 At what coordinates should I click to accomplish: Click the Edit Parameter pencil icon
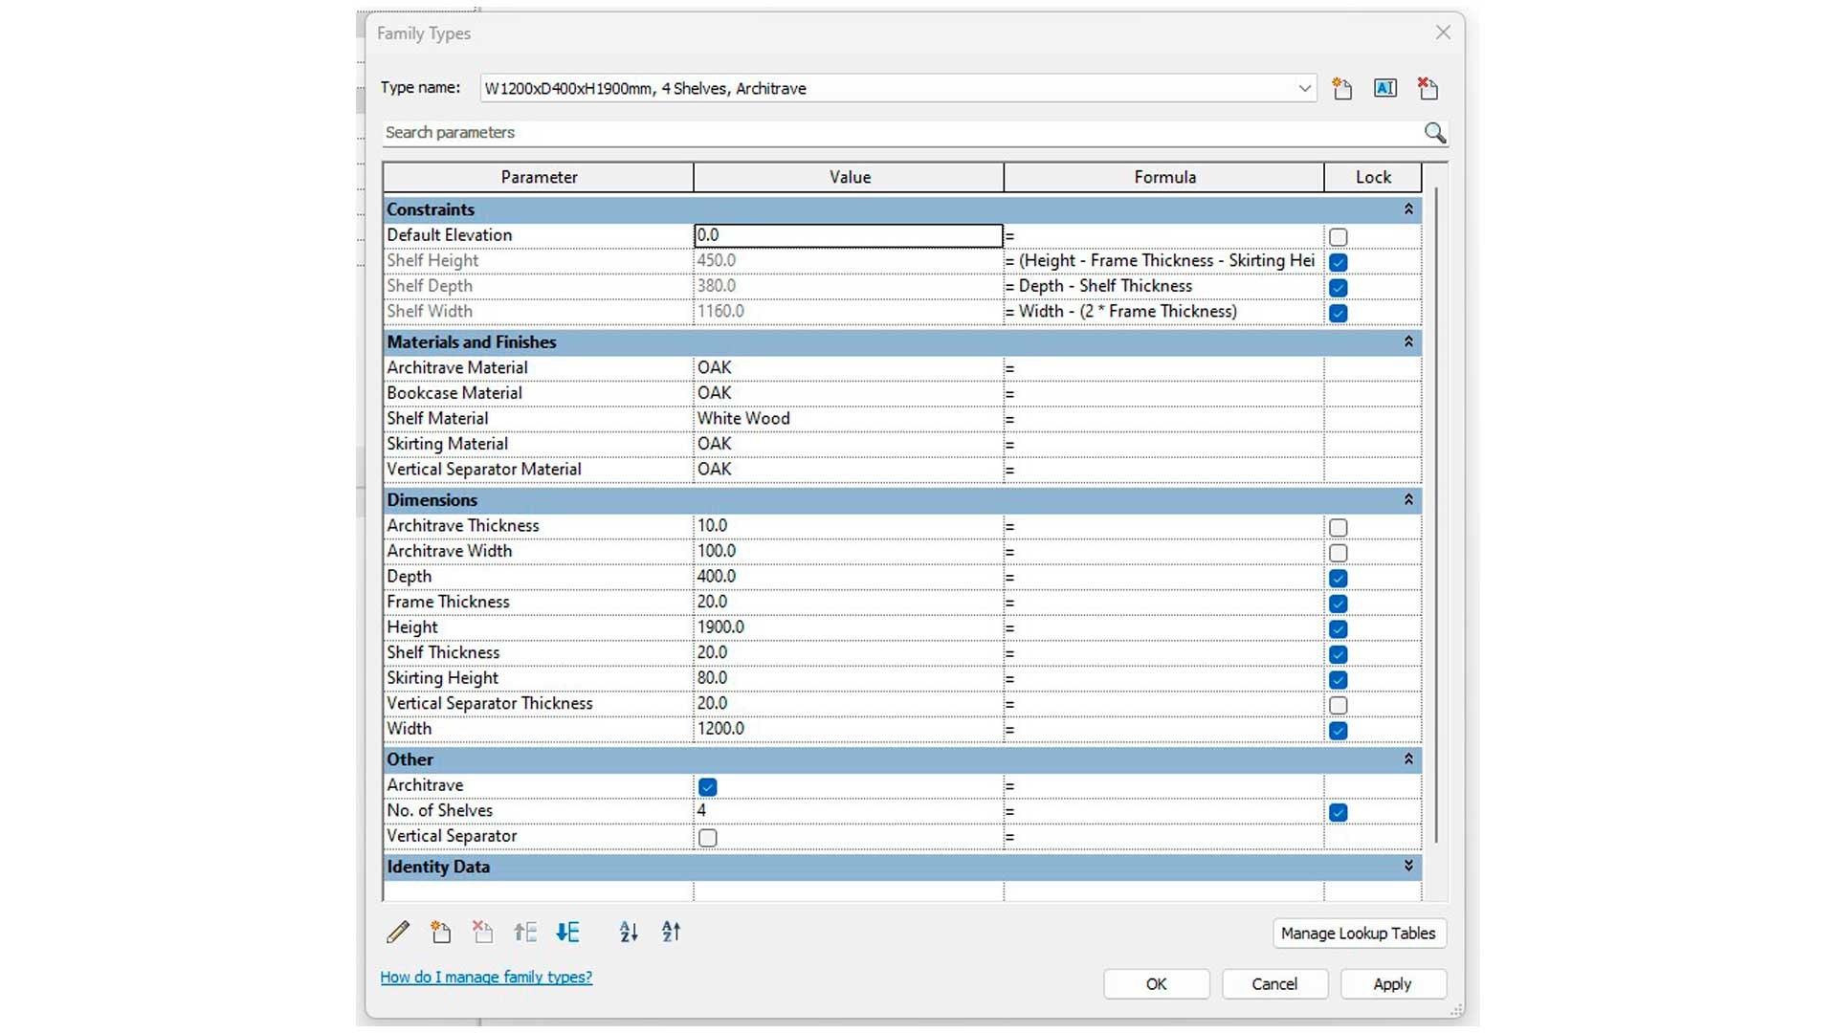pos(398,933)
